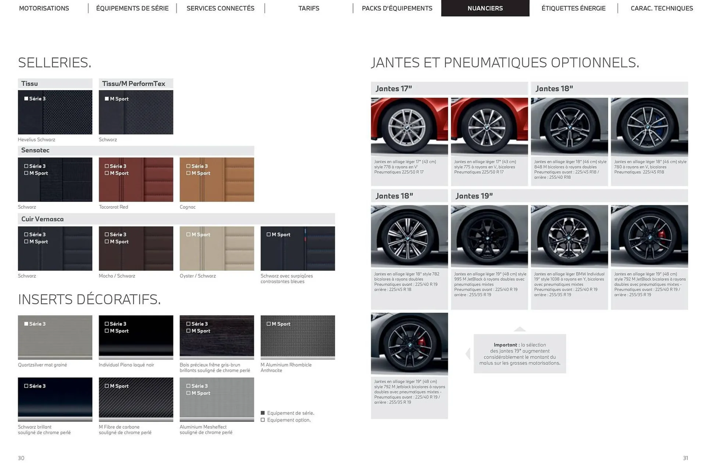
Task: Select the NUANCIERS tab
Action: tap(485, 8)
